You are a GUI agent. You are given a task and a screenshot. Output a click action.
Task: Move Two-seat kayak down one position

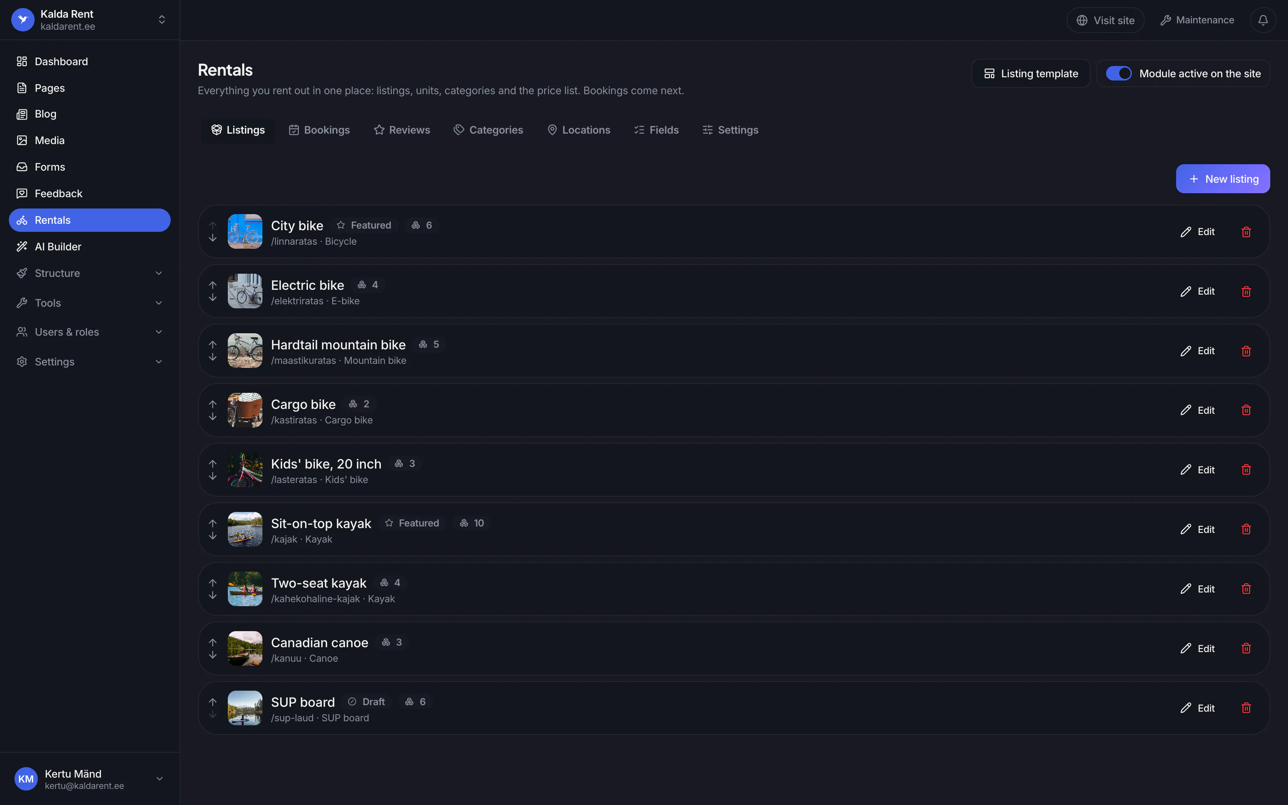click(213, 595)
